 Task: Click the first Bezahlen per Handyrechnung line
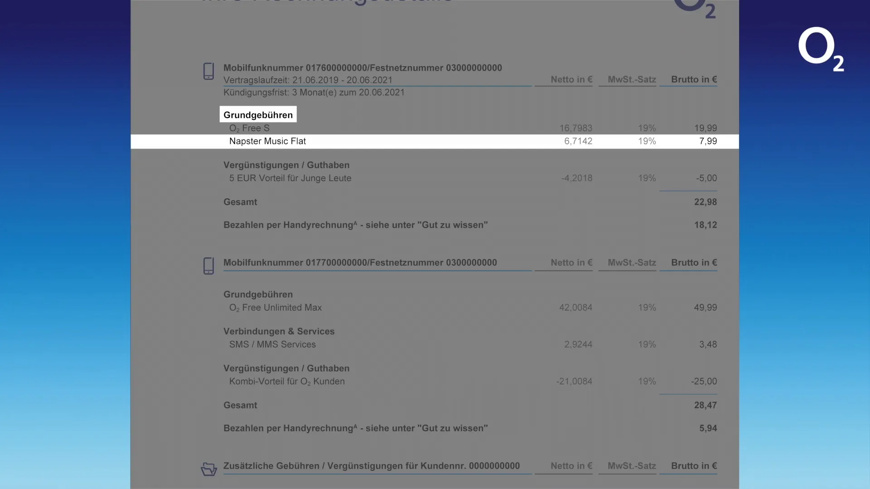[356, 225]
